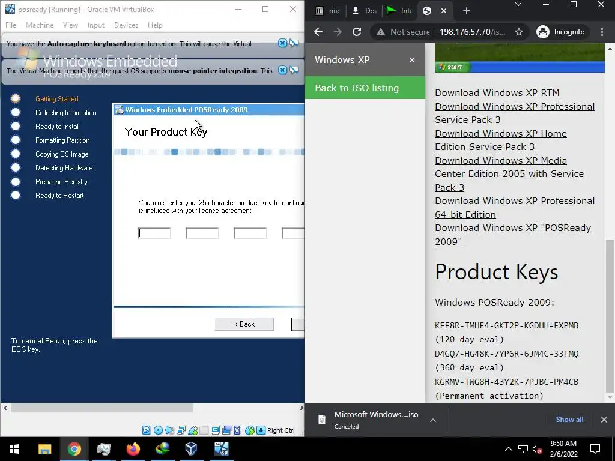Viewport: 615px width, 461px height.
Task: Click the Not secure warning indicator
Action: pyautogui.click(x=403, y=32)
